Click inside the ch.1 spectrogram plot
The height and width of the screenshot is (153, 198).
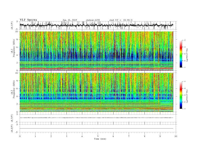click(x=96, y=51)
